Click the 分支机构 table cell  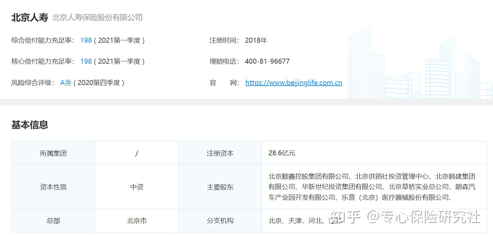coord(220,221)
